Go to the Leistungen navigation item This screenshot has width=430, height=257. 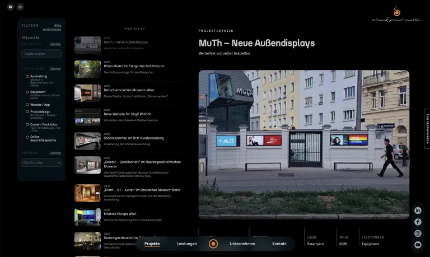click(187, 244)
